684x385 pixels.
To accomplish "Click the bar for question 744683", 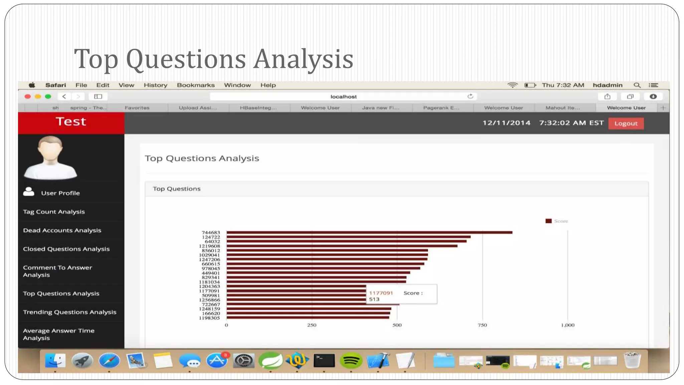I will point(369,232).
